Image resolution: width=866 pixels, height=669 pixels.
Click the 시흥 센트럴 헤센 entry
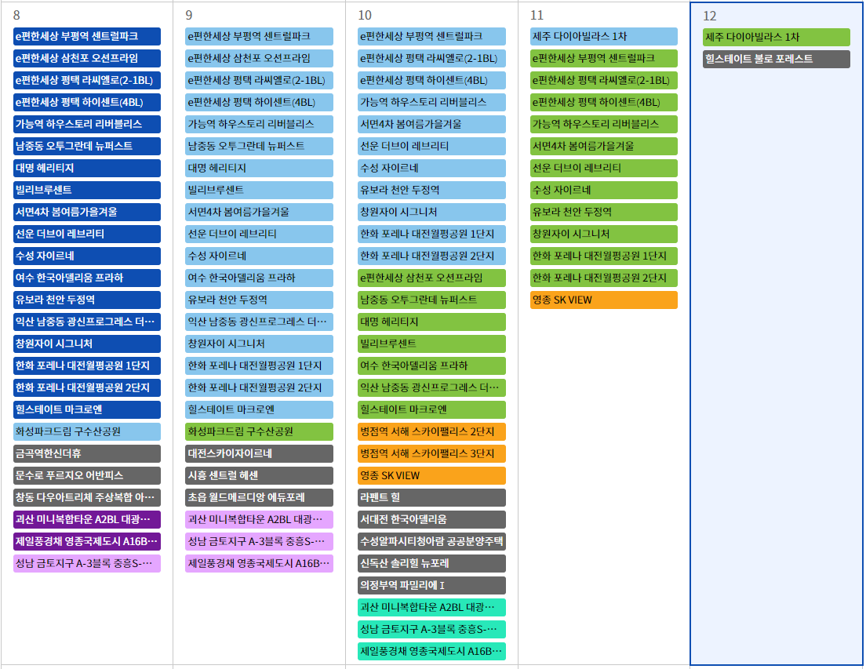point(259,475)
